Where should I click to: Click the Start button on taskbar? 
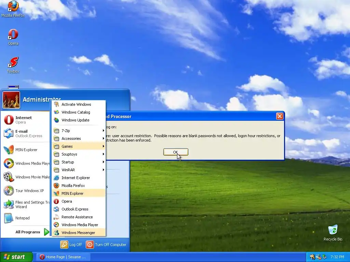(x=16, y=257)
